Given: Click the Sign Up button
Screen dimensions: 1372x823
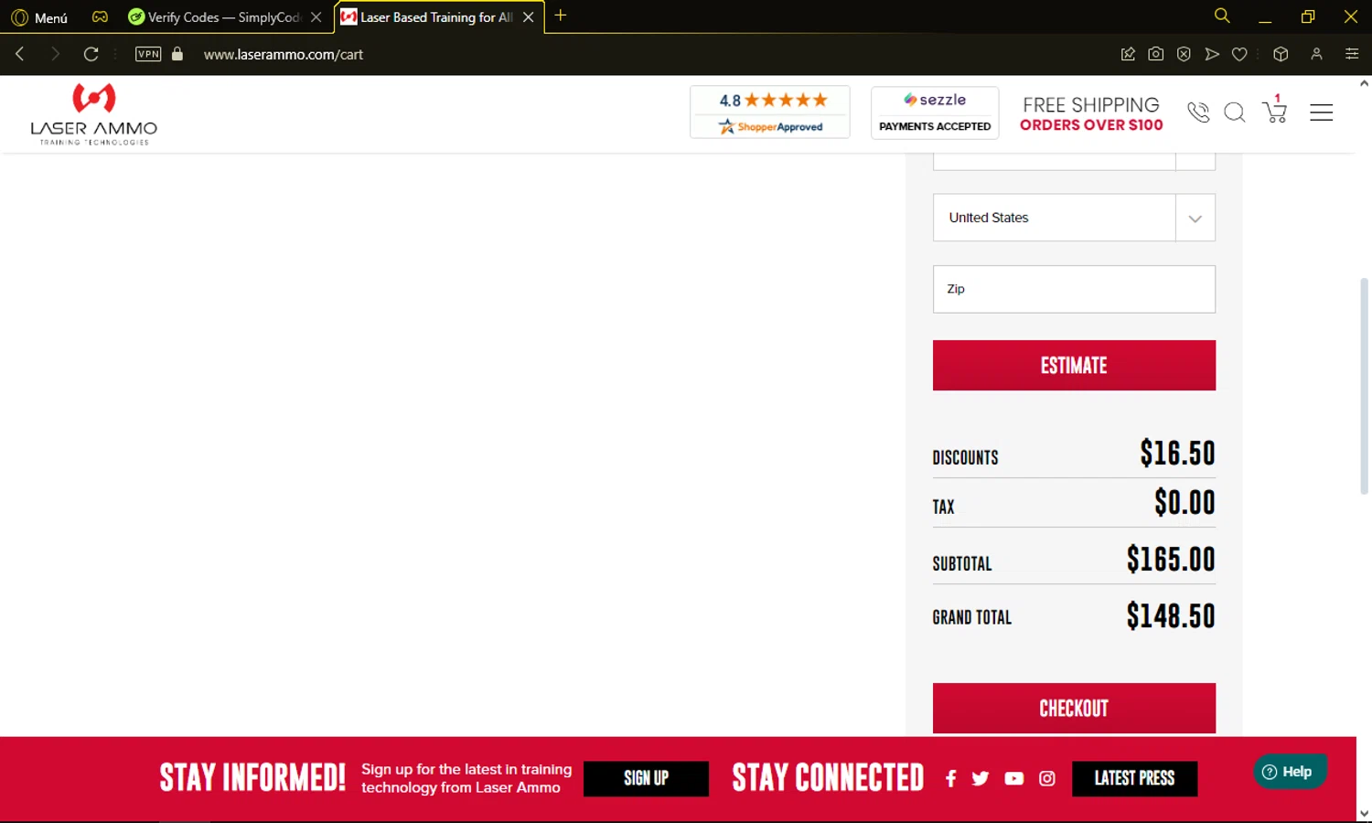Looking at the screenshot, I should [x=646, y=778].
